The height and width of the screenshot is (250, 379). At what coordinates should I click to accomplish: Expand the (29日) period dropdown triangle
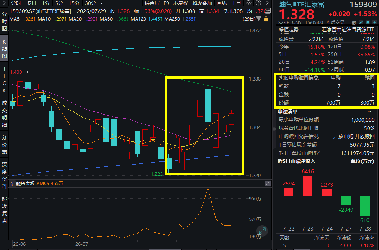(259, 19)
